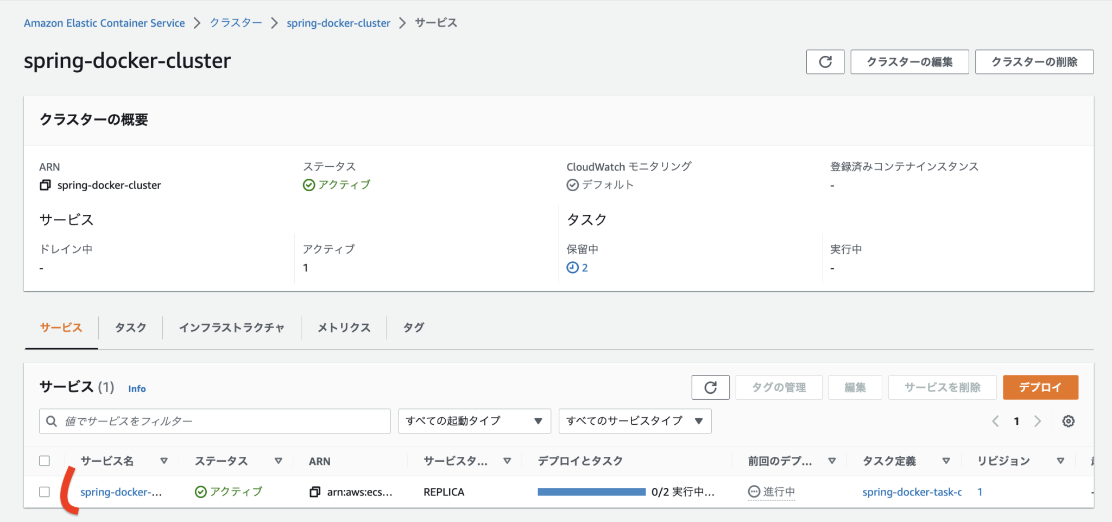This screenshot has height=522, width=1112.
Task: Check the select-all checkbox in table header
Action: click(x=45, y=461)
